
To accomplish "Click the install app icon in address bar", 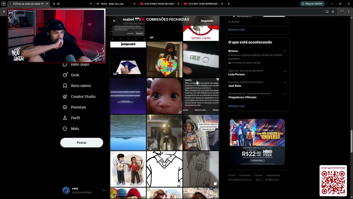I will coord(327,12).
